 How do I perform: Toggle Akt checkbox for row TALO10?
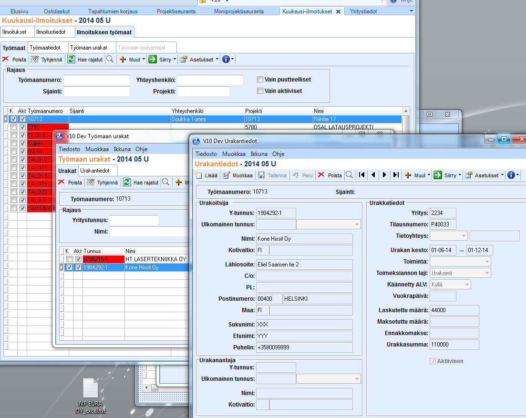[22, 160]
